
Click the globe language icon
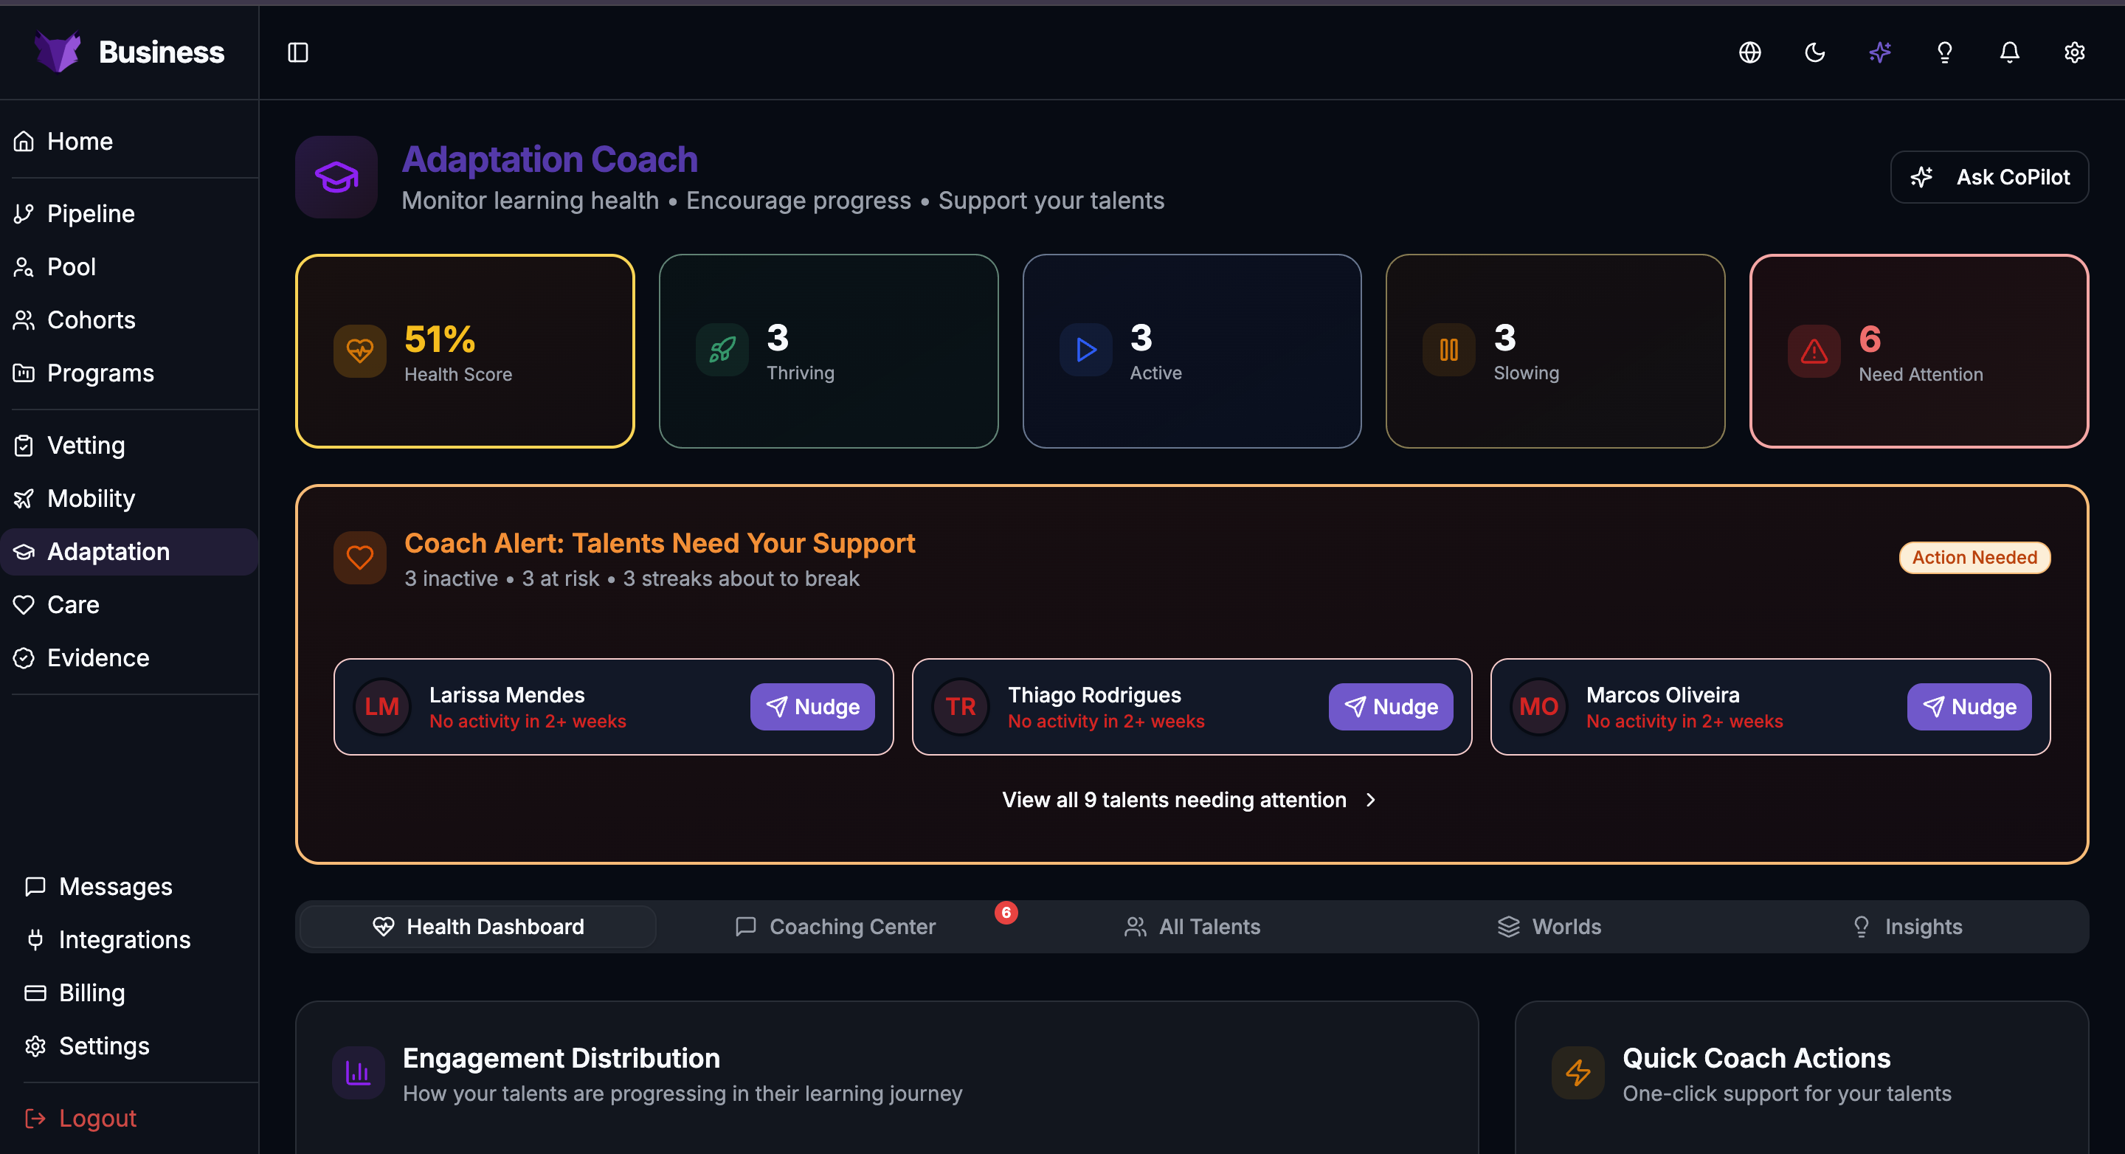1749,53
